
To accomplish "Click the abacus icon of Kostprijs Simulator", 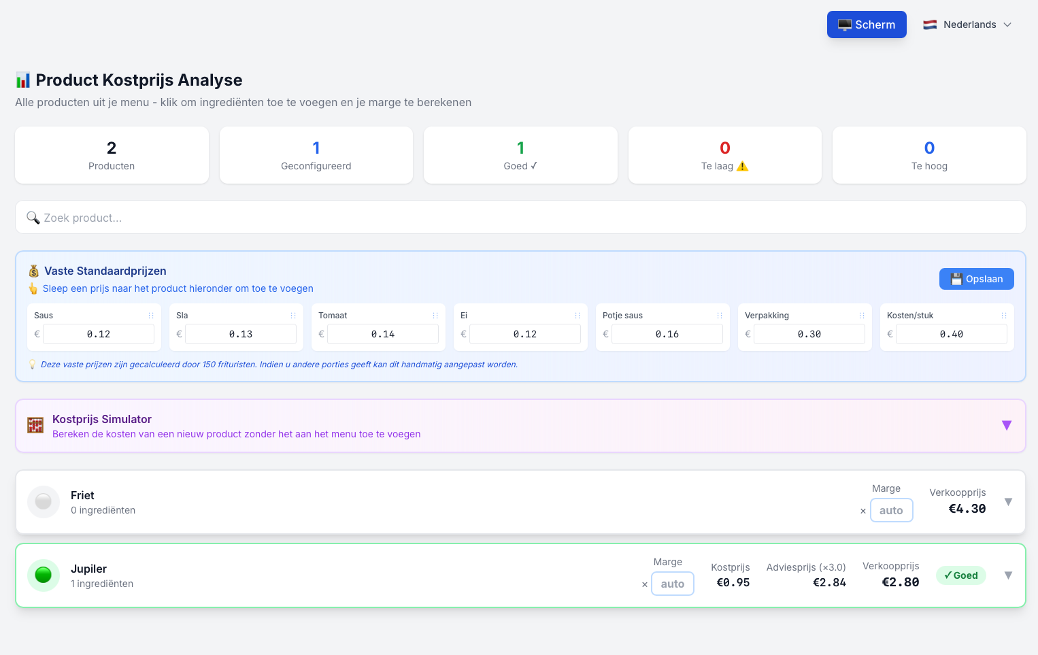I will (x=35, y=425).
